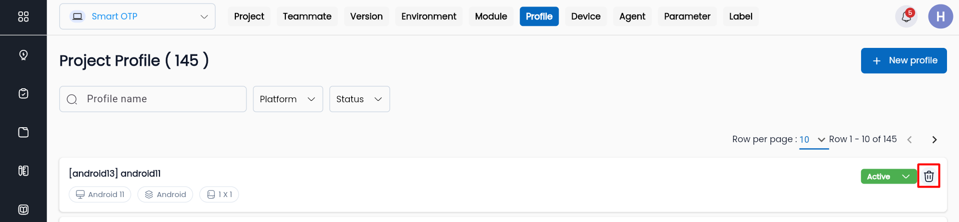Screen dimensions: 959x222
Task: Expand the Smart OTP project selector
Action: tap(137, 16)
